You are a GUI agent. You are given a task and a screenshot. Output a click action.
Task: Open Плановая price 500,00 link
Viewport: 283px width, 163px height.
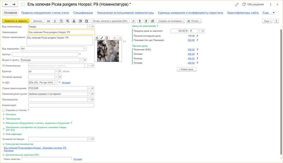coord(191,40)
